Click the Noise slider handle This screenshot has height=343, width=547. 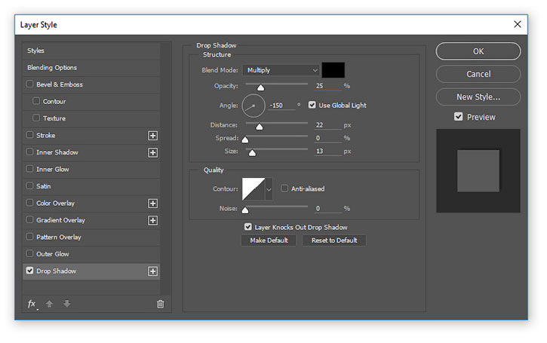[245, 210]
